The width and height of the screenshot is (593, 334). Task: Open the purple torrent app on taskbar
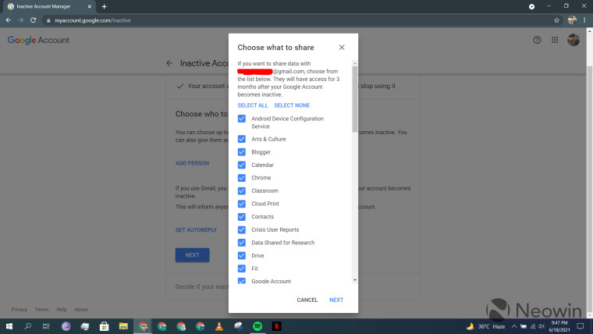66,326
